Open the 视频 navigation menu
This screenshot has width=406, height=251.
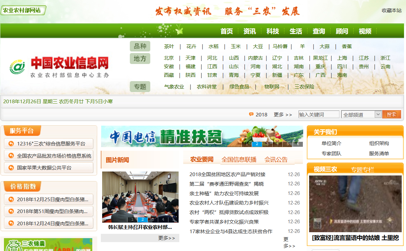365,31
